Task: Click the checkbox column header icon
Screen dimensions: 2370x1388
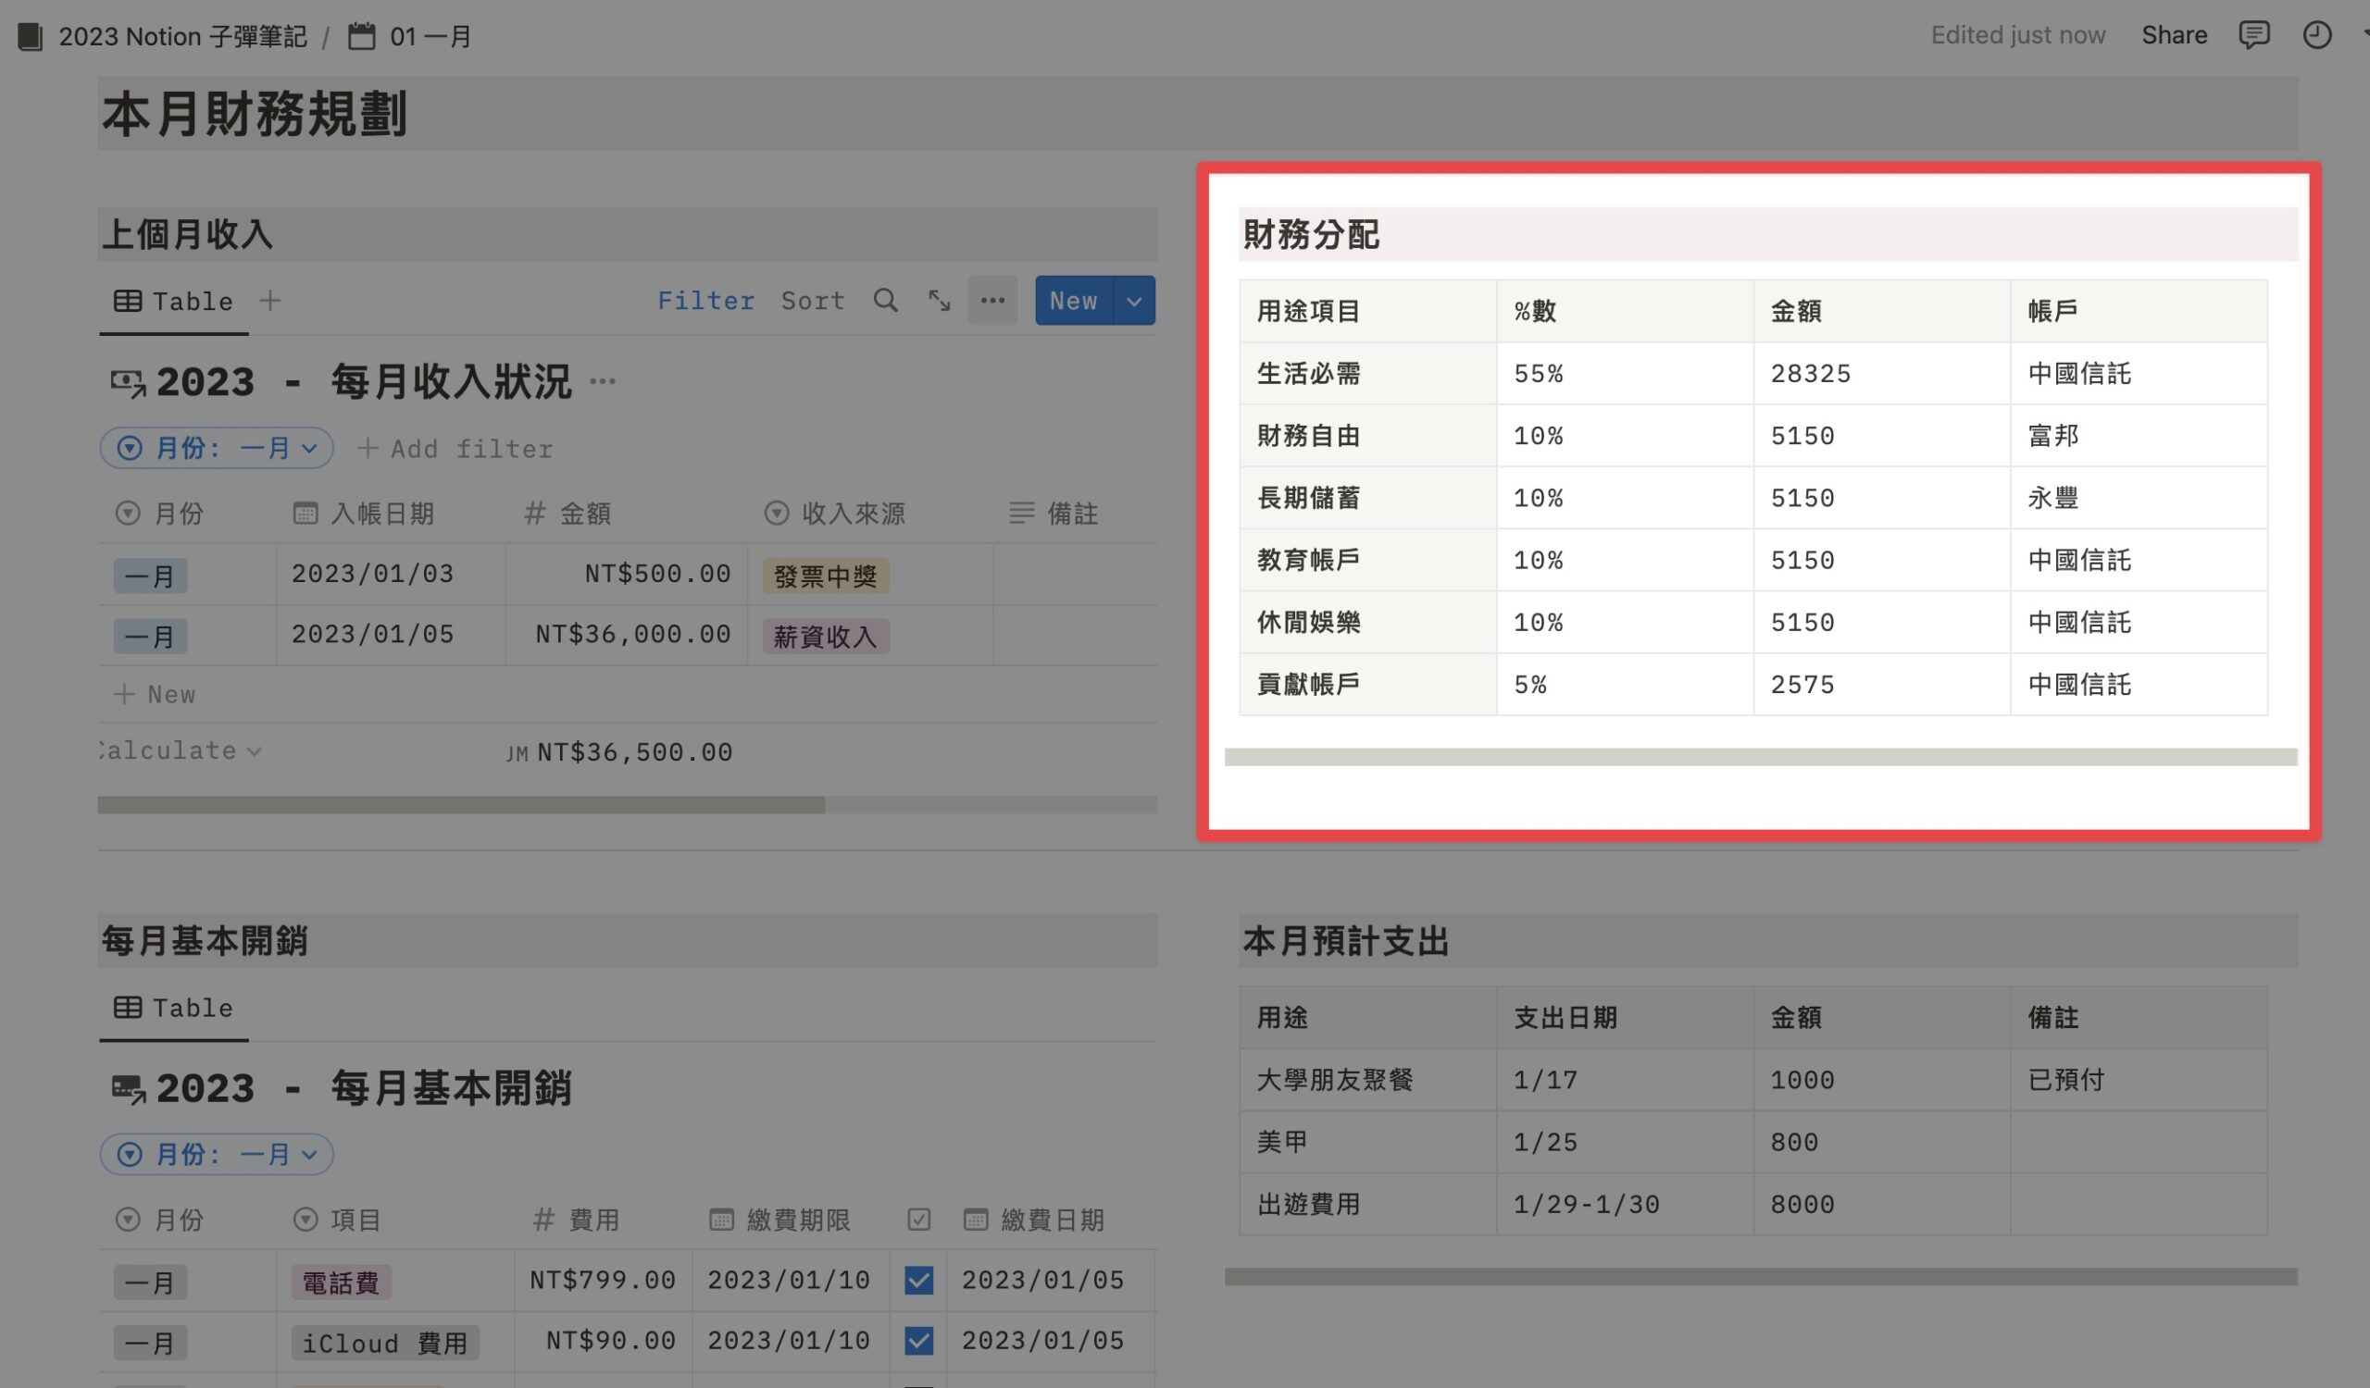Action: (x=917, y=1220)
